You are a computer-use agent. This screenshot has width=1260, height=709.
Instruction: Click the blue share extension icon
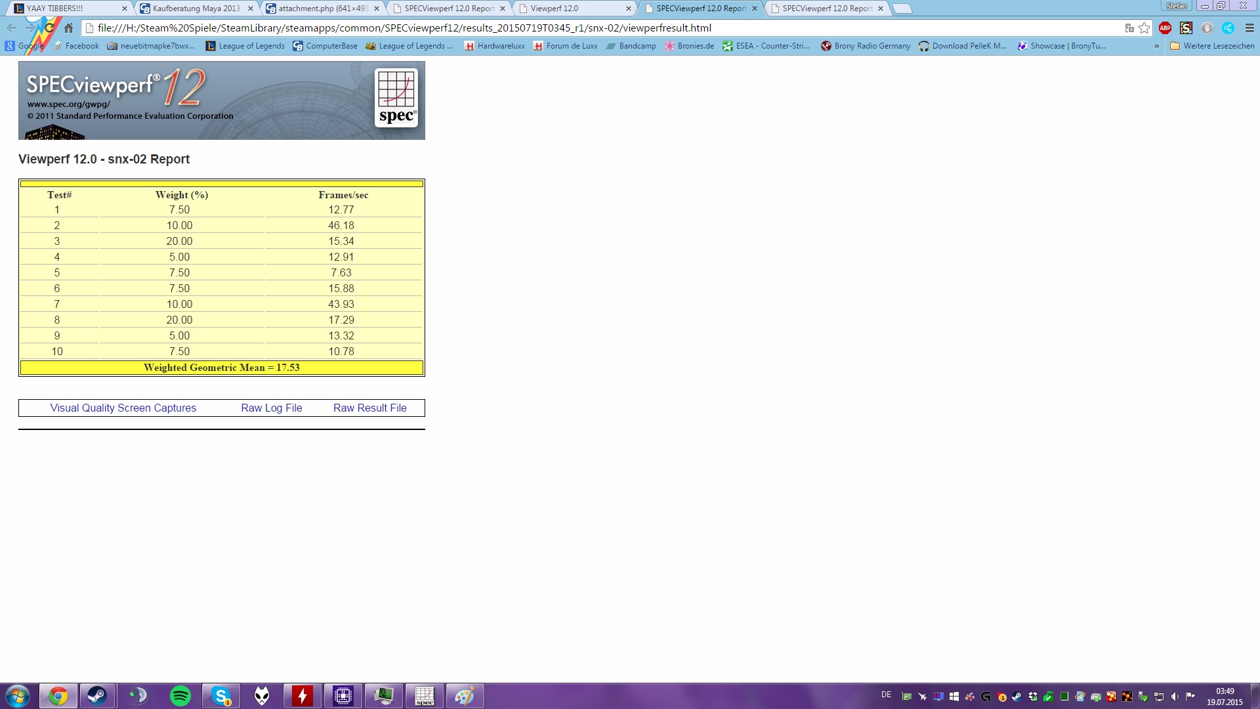pyautogui.click(x=1228, y=28)
